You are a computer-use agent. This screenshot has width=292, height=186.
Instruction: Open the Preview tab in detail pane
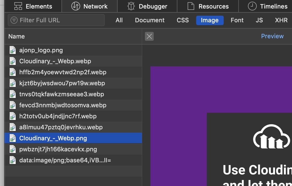pos(272,36)
